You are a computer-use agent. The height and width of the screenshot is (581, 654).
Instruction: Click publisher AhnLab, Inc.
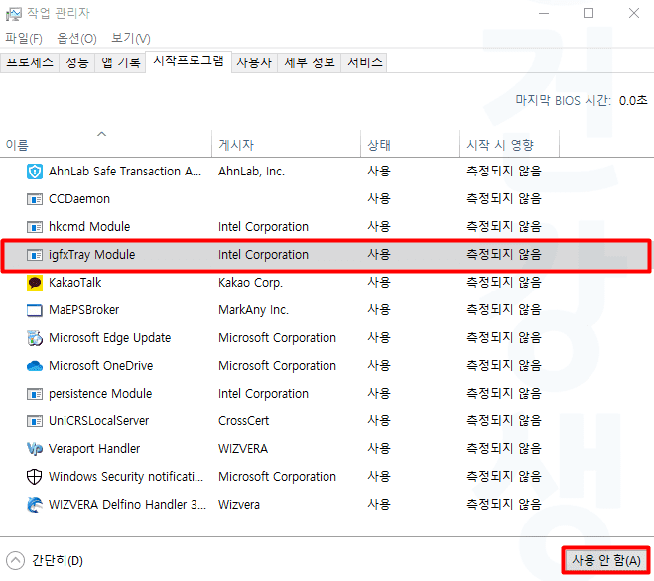click(251, 172)
